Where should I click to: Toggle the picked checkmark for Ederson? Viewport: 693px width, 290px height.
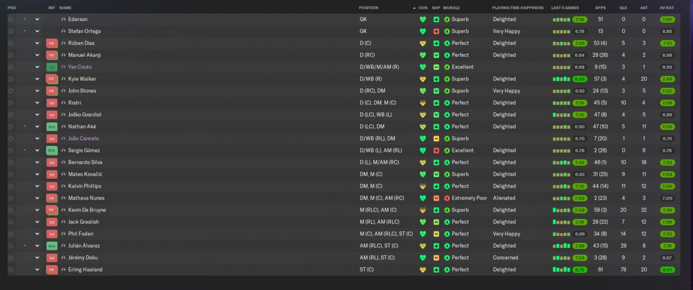tap(11, 20)
